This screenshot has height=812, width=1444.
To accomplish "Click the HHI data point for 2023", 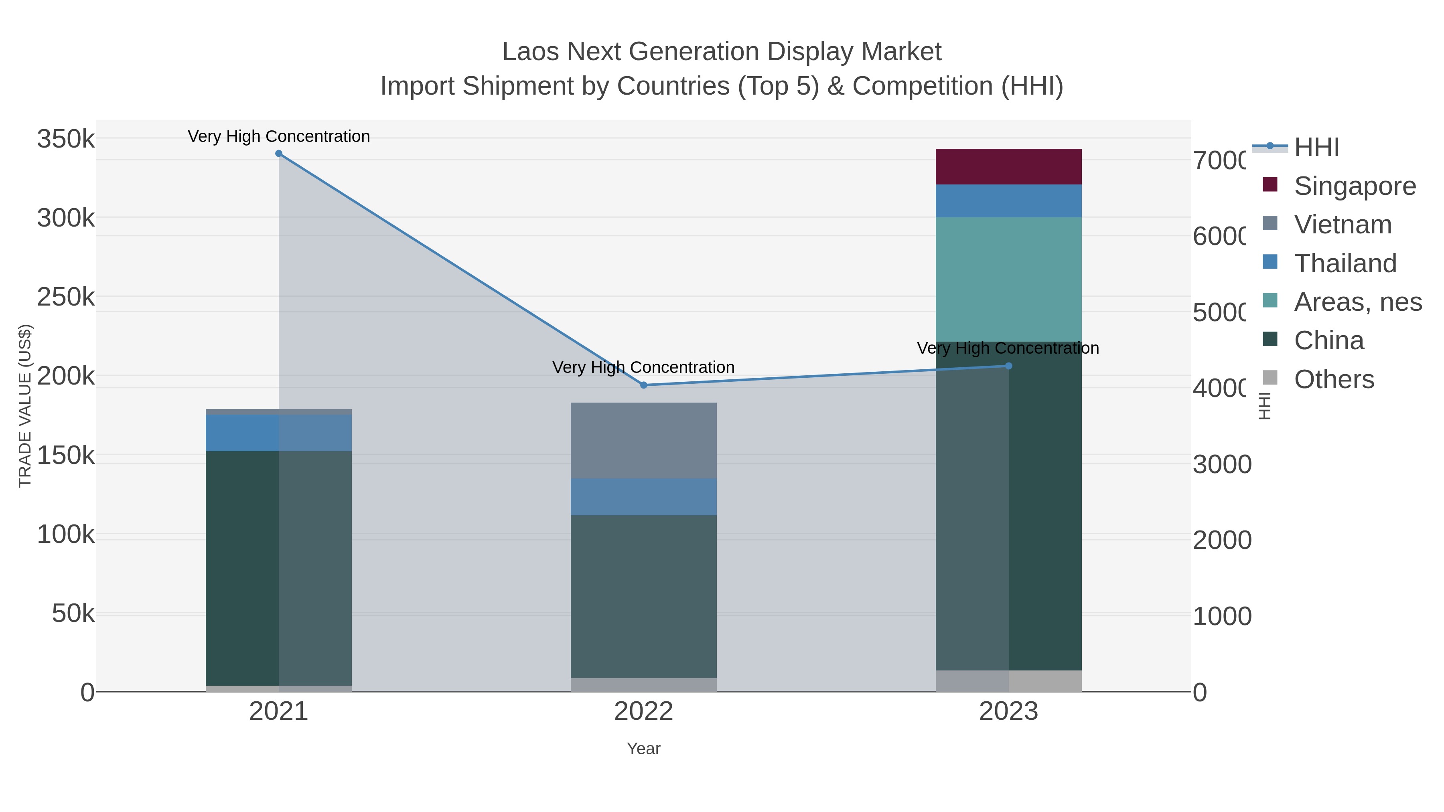I will click(x=1008, y=366).
